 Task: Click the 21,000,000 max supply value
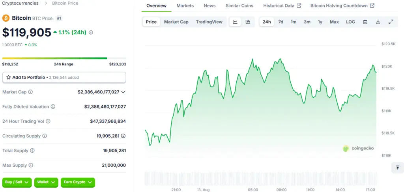click(114, 165)
